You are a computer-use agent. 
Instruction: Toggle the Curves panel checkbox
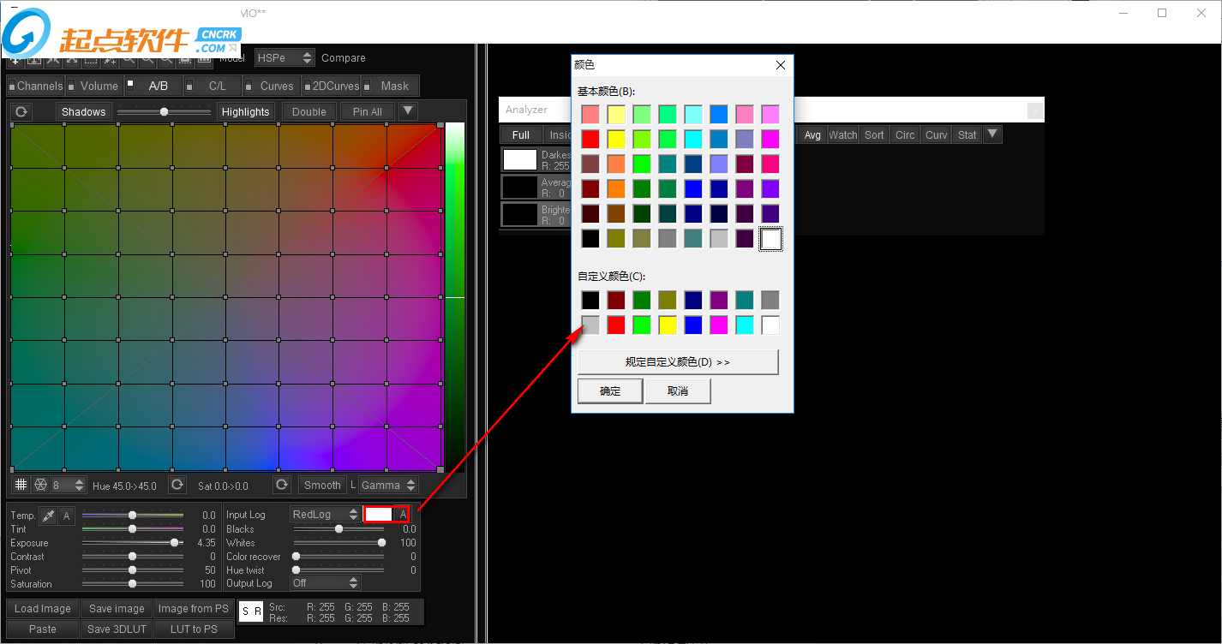pyautogui.click(x=249, y=86)
